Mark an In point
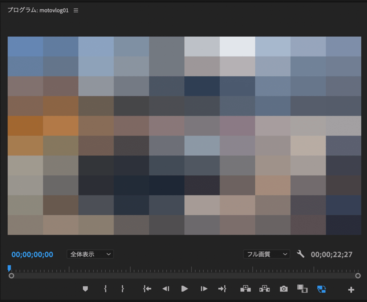Screen dimensions: 367x302 coord(105,289)
